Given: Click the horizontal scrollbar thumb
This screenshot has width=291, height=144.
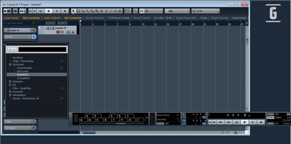Looking at the screenshot, I should (89, 132).
